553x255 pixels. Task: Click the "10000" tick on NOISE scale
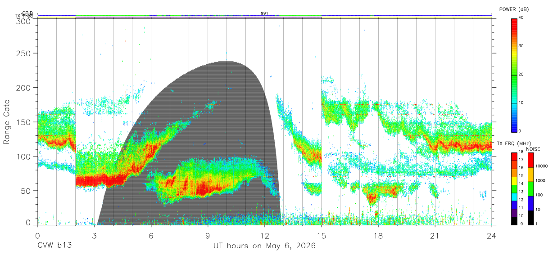click(542, 167)
